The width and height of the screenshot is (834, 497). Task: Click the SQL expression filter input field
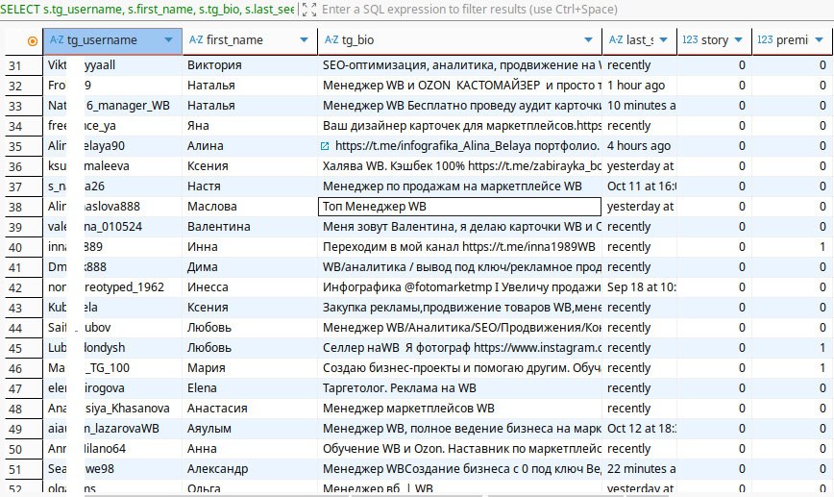tap(567, 10)
